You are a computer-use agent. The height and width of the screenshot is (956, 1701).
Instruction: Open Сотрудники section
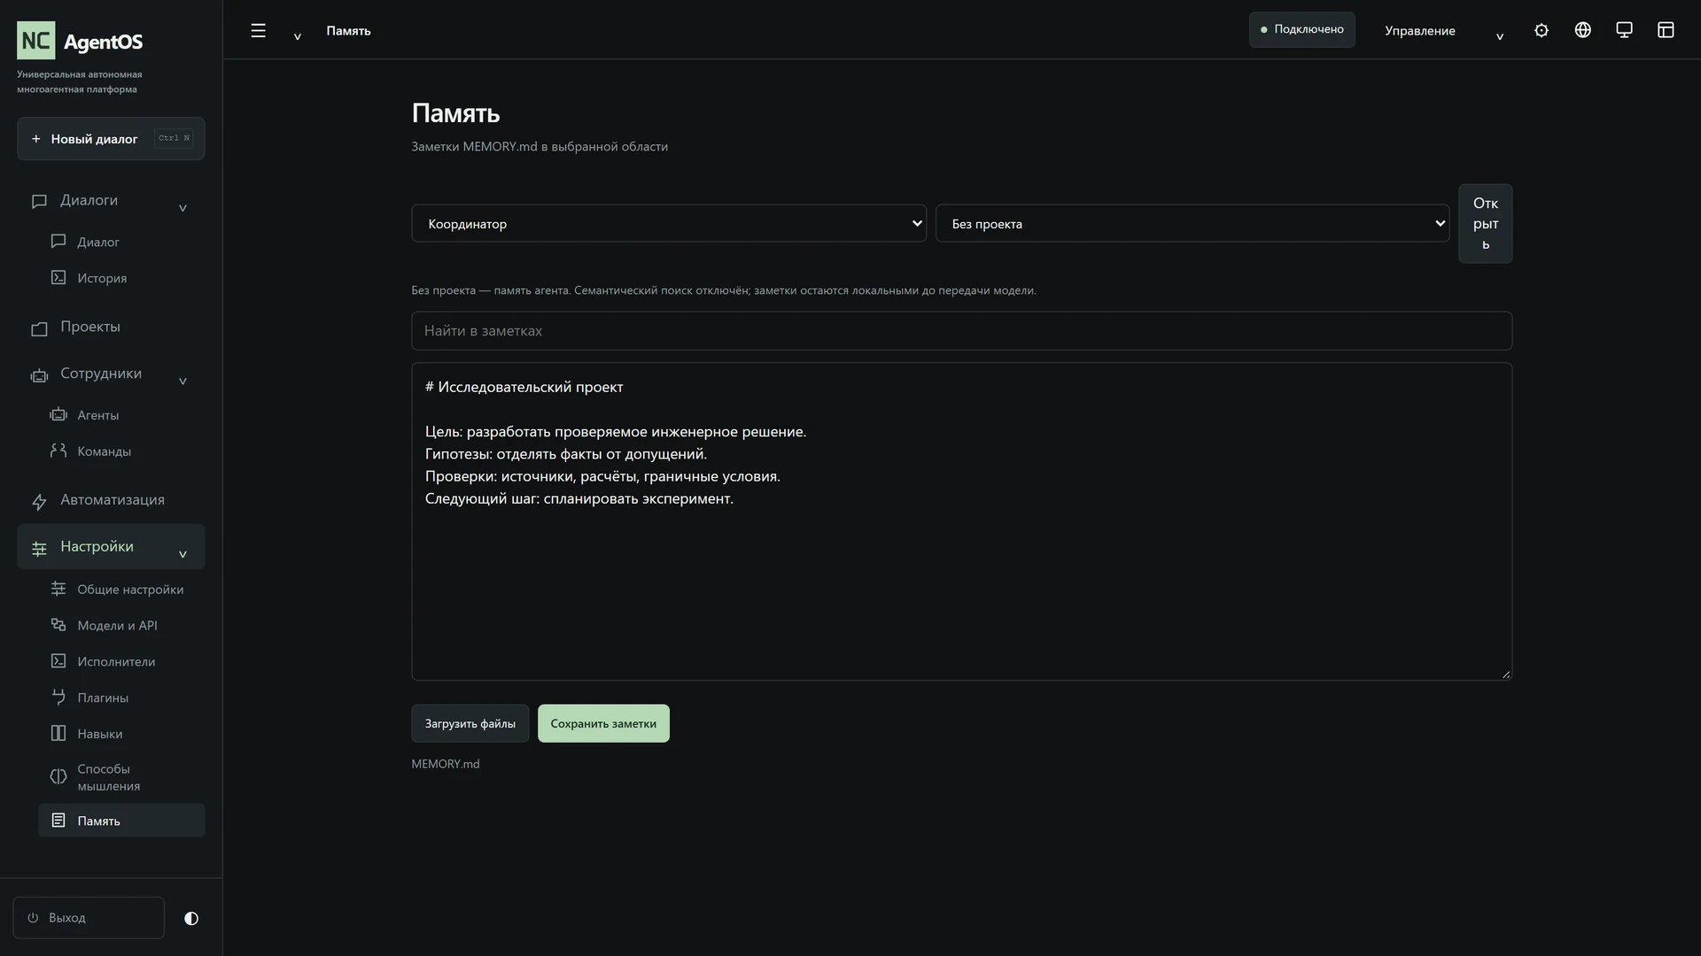[x=101, y=374]
